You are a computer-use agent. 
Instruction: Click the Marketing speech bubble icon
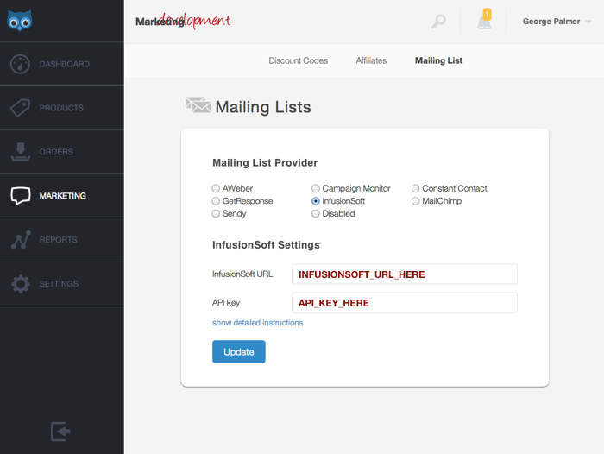pyautogui.click(x=21, y=196)
